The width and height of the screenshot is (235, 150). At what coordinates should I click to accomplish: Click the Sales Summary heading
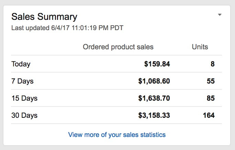pyautogui.click(x=44, y=16)
